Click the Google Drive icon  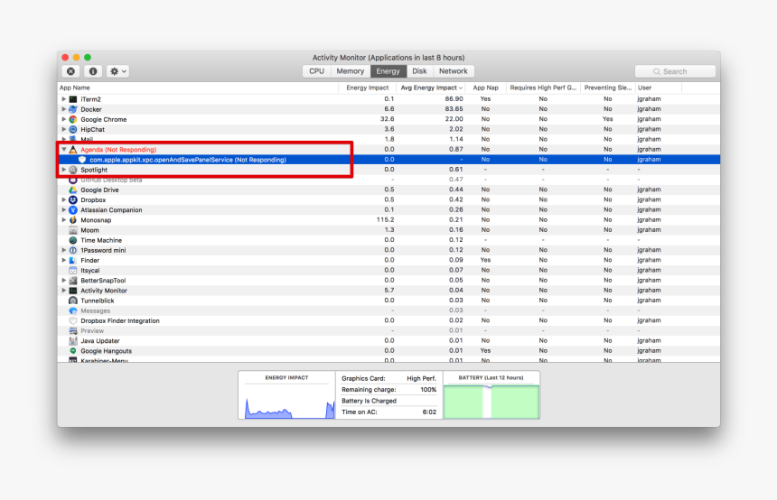tap(73, 190)
